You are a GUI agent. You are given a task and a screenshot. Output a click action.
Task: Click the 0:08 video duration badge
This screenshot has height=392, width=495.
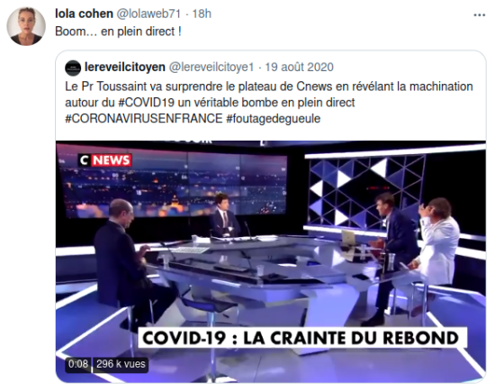point(78,364)
